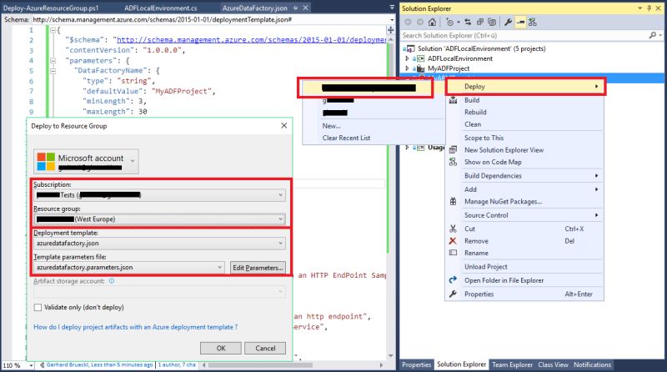Choose Clean from the context menu
Screen dimensions: 667x372
tap(473, 124)
